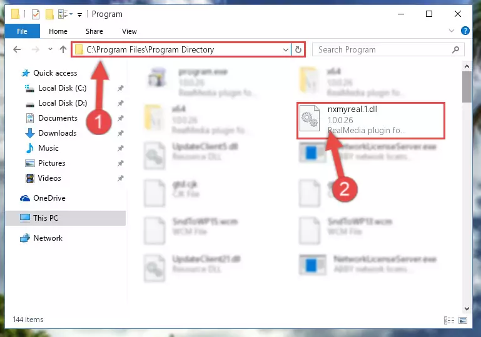Unpin Music from Quick access
This screenshot has height=337, width=481.
tap(121, 148)
